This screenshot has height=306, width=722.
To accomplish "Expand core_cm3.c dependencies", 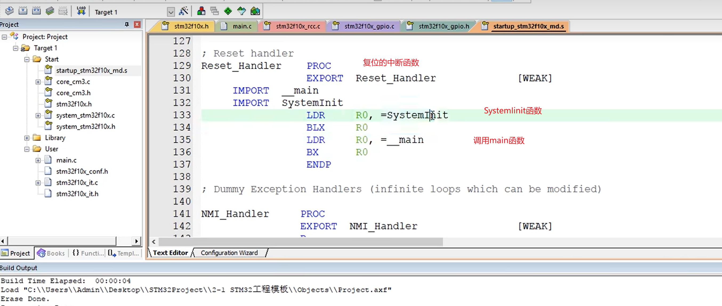I will [38, 82].
